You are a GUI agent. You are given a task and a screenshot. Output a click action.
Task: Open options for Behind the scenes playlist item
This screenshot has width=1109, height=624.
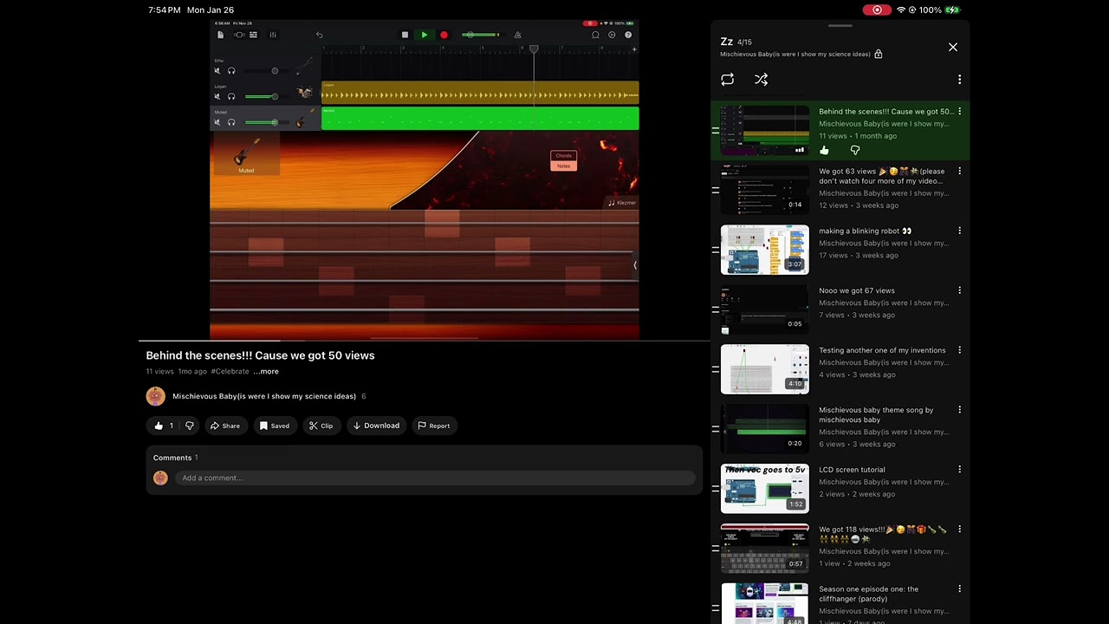coord(959,112)
